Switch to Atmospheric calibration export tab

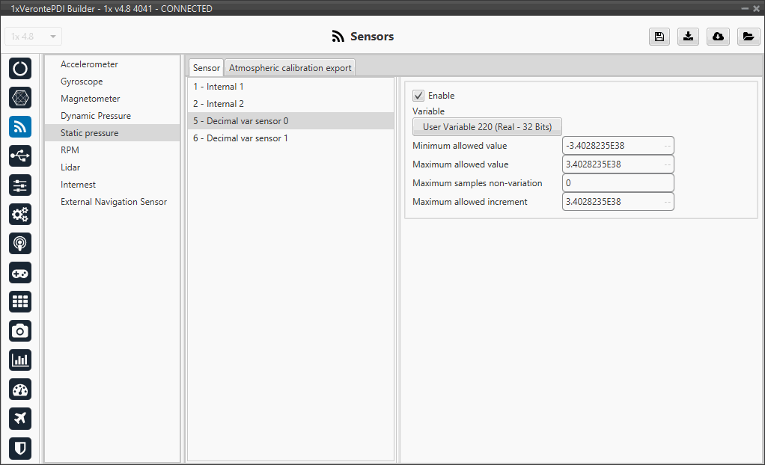coord(290,68)
